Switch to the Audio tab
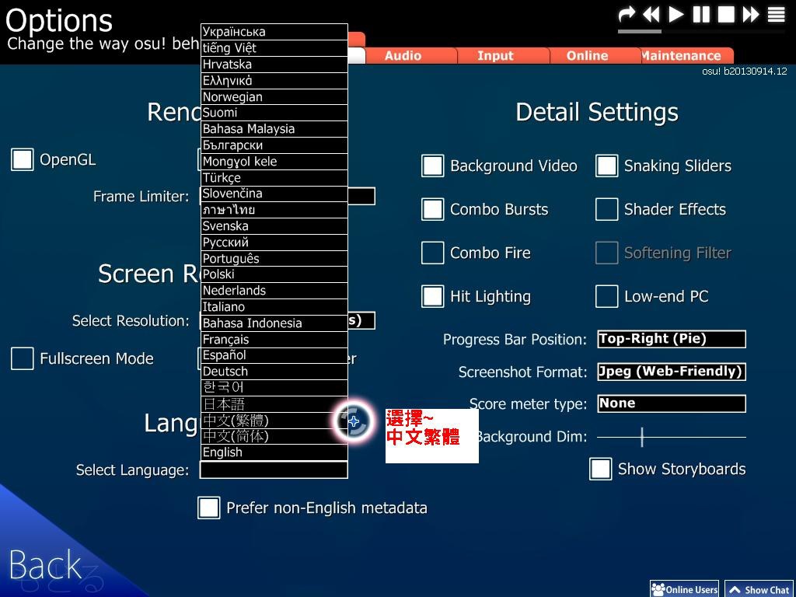Viewport: 796px width, 597px height. 403,55
